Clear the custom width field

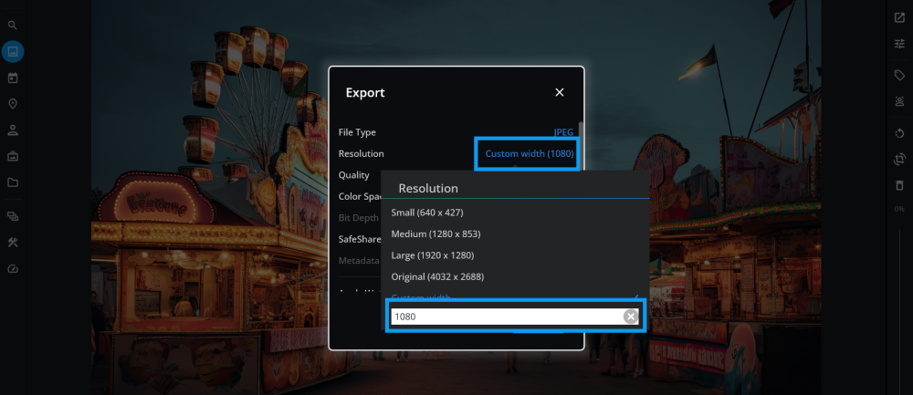click(x=630, y=317)
